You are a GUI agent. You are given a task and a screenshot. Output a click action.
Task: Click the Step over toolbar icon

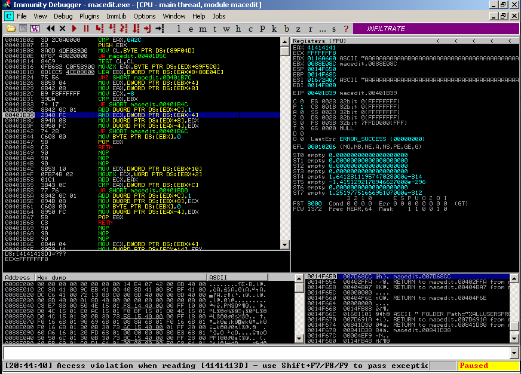[x=112, y=29]
